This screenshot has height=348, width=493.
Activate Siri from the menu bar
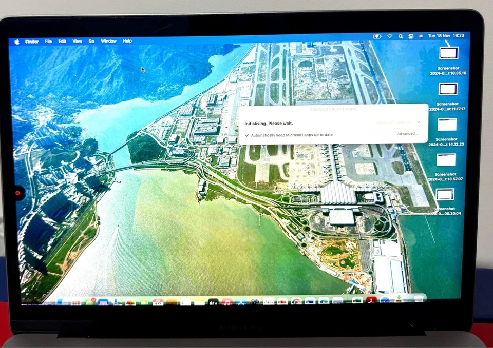coord(421,36)
